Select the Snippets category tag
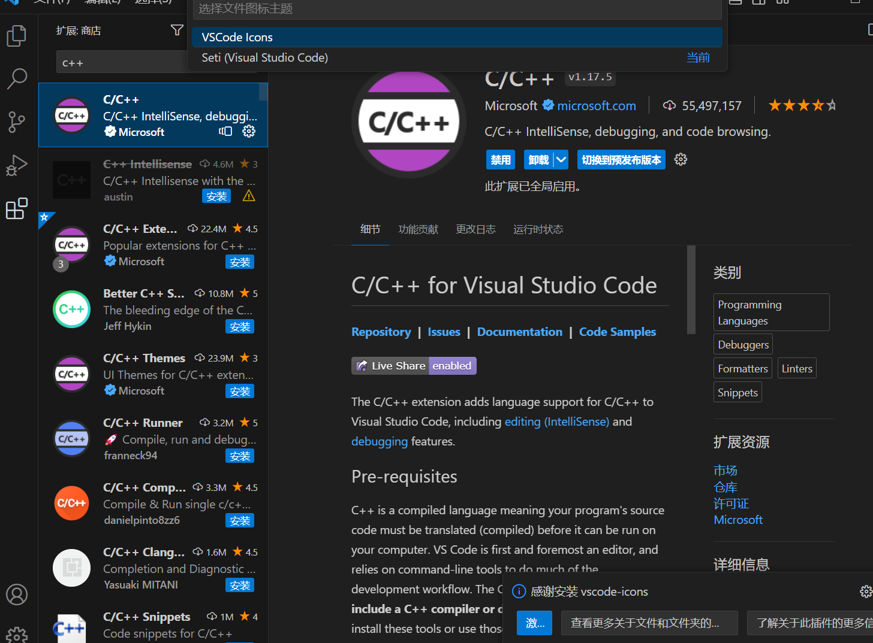 [x=737, y=392]
